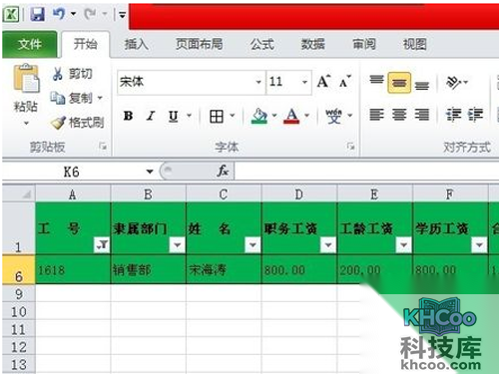Click the 剪切 (Cut) scissors button
This screenshot has height=374, width=499.
[72, 74]
